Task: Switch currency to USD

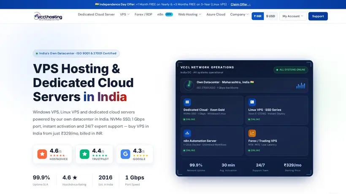Action: [270, 16]
